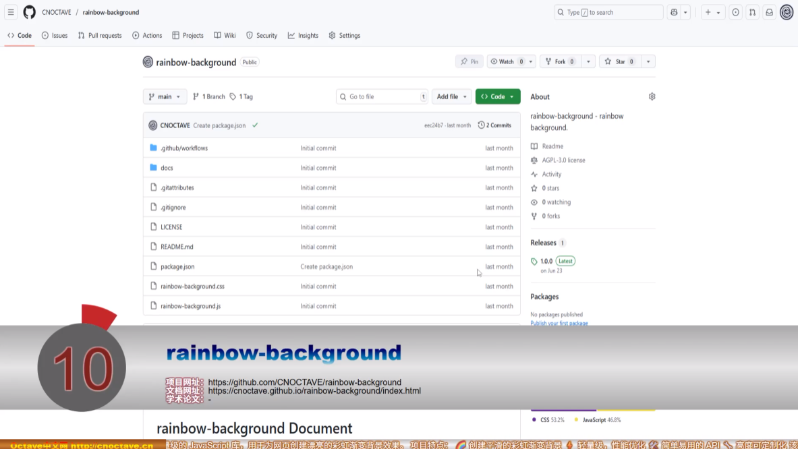The height and width of the screenshot is (449, 798).
Task: Switch to the Insights tab
Action: tap(304, 36)
